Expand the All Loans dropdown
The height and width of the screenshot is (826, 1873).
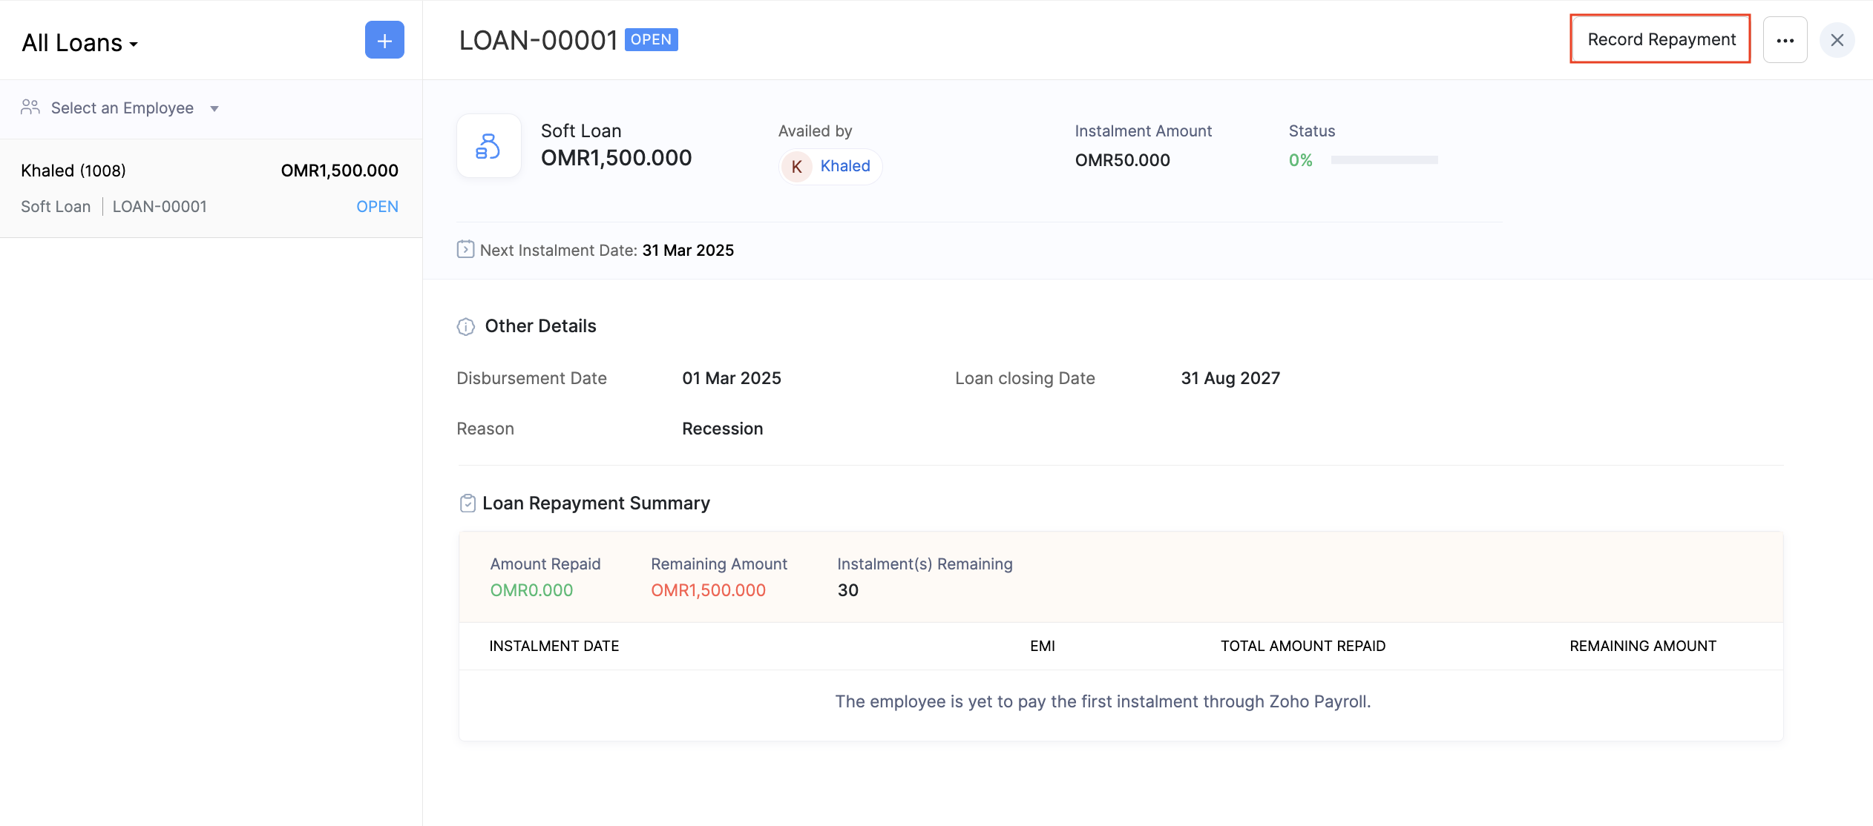pos(80,43)
